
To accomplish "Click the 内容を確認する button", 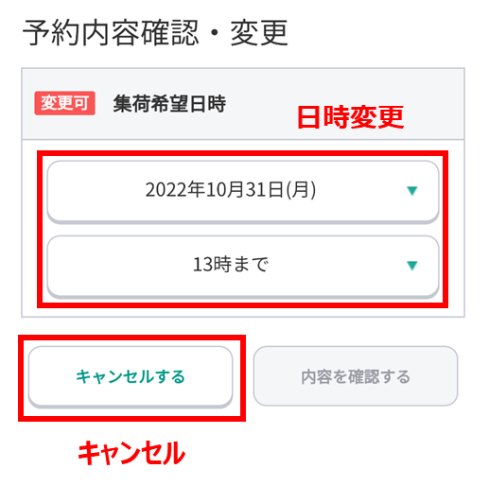I will click(356, 376).
